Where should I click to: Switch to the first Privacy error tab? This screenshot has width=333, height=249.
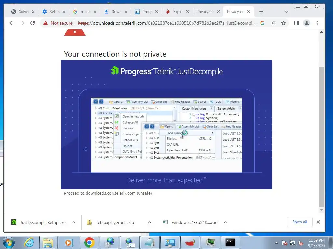coord(205,12)
